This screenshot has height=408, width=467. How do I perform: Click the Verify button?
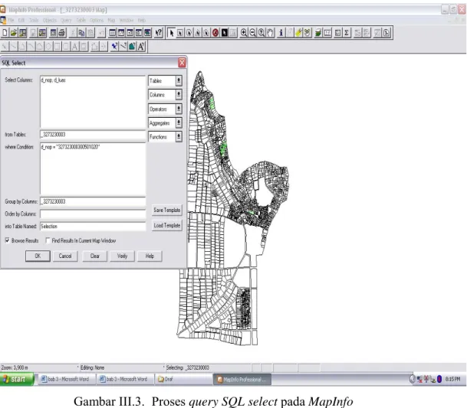click(122, 256)
